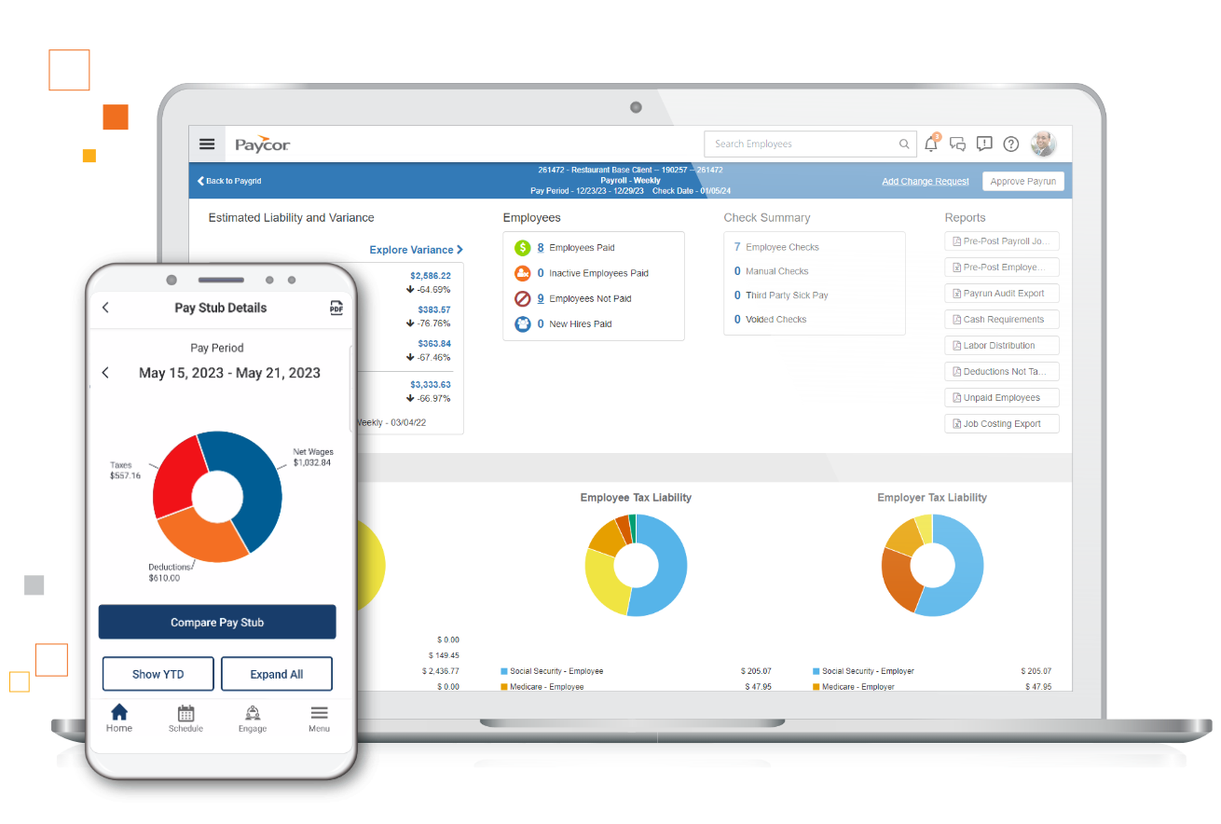Click the Search Employees field
Screen dimensions: 1221x824
click(800, 144)
